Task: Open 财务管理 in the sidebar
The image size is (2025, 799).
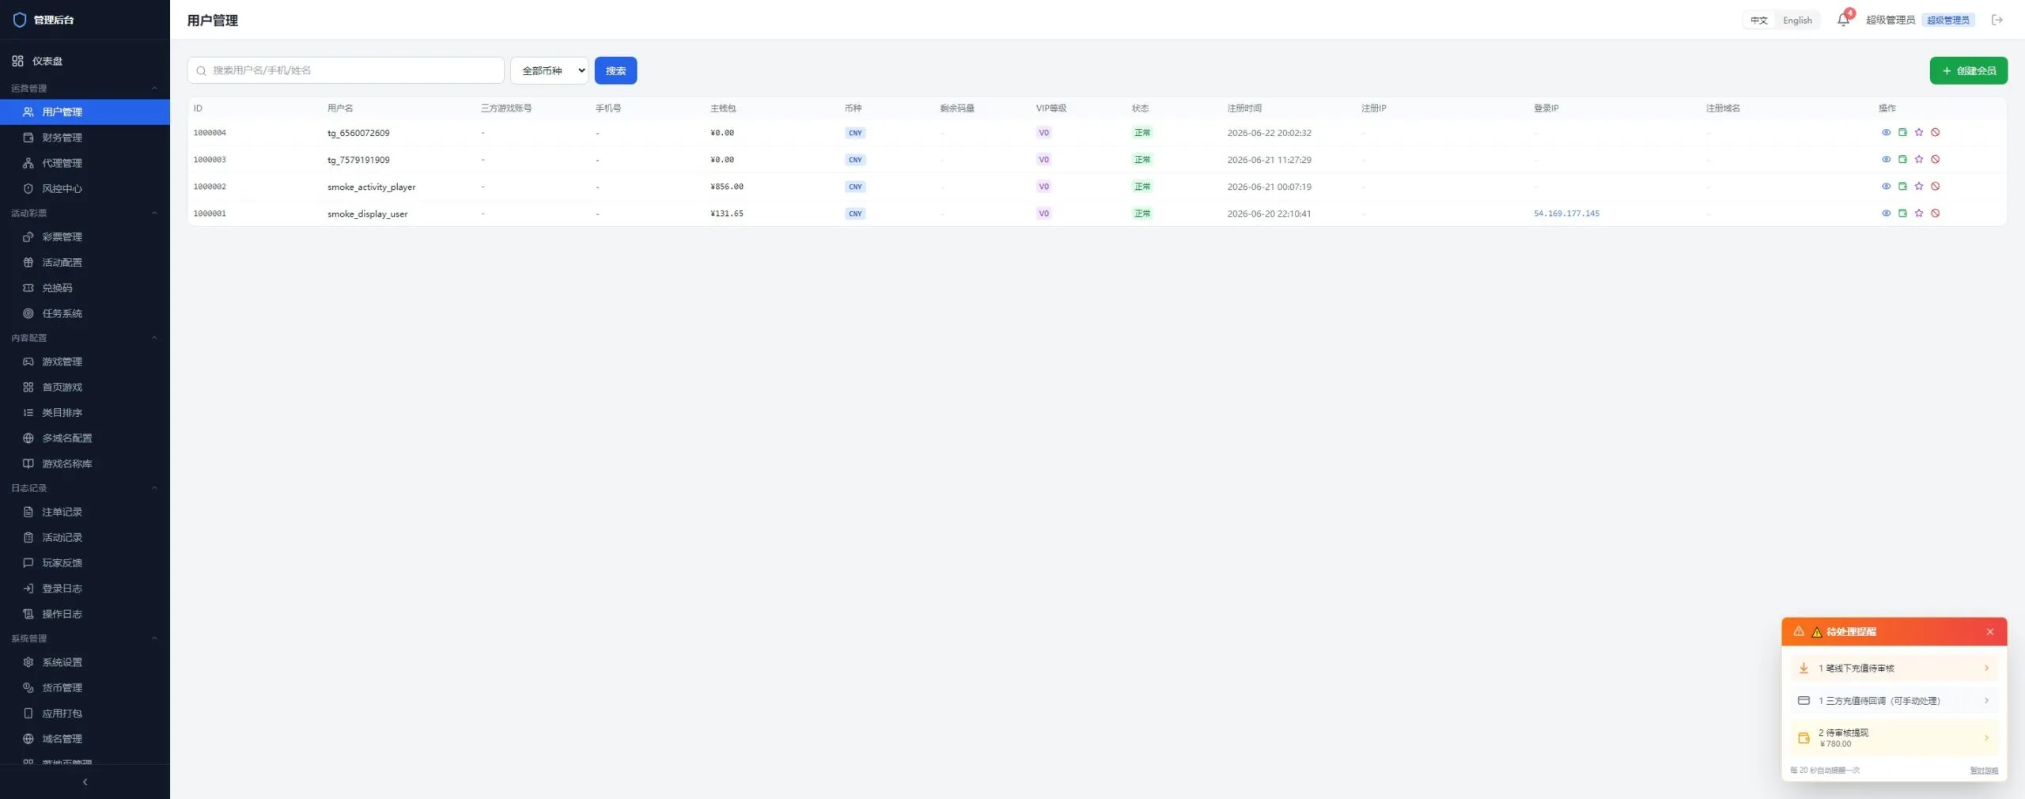Action: [x=85, y=138]
